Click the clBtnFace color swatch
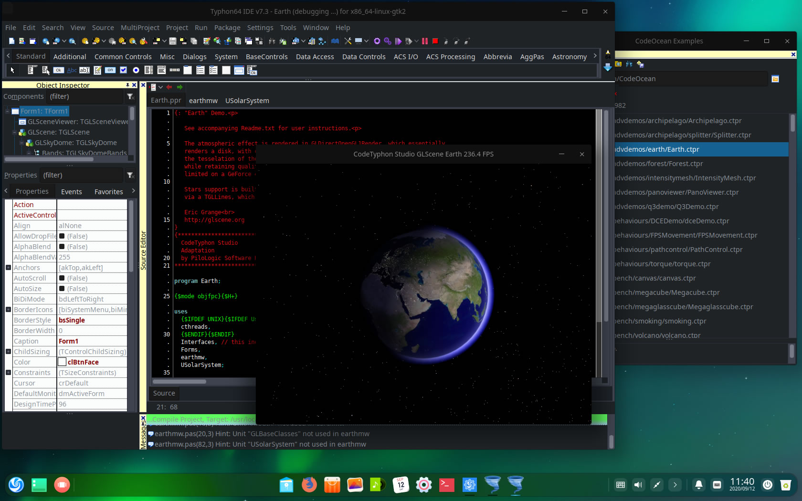802x501 pixels. 62,362
